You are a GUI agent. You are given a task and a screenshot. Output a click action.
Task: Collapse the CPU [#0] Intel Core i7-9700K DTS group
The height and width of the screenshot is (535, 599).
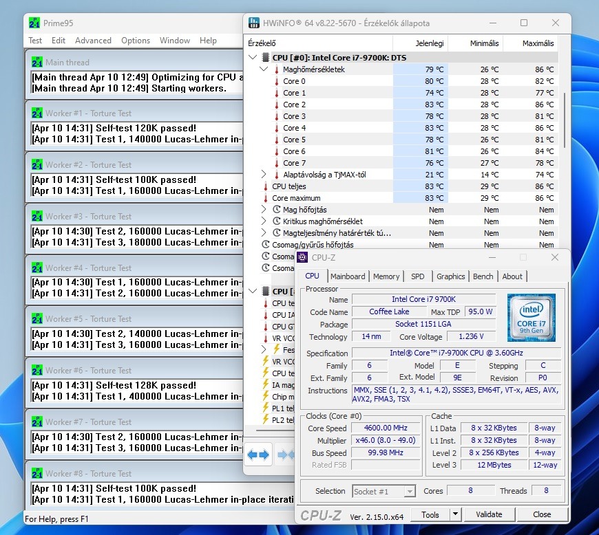tap(253, 58)
